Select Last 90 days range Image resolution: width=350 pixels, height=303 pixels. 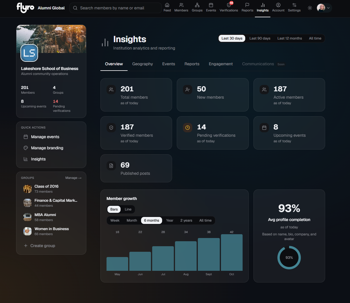click(260, 38)
